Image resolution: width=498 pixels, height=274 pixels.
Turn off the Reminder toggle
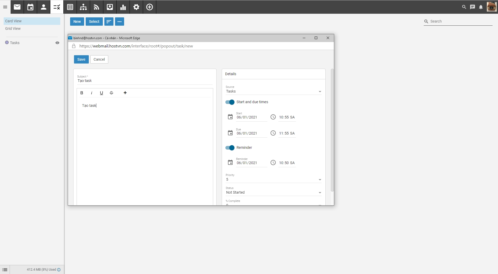[230, 148]
